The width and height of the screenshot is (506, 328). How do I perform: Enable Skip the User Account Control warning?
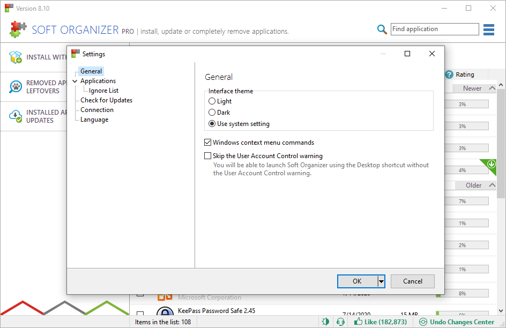208,156
